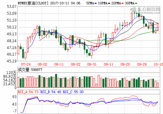The image size is (163, 114).
Task: Click the black 10PMA legend swatch
Action: click(x=109, y=3)
